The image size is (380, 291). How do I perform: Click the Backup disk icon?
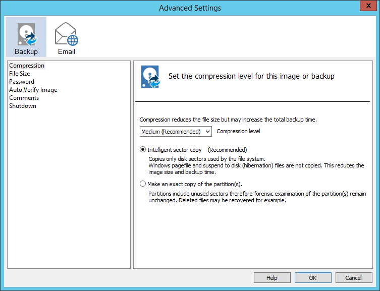(26, 34)
